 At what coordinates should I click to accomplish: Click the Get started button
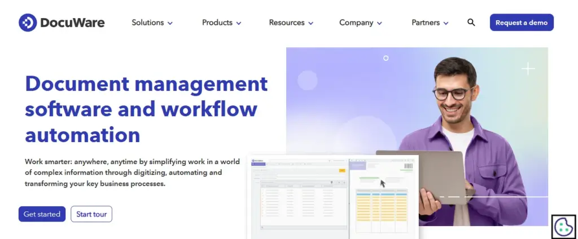(x=42, y=214)
